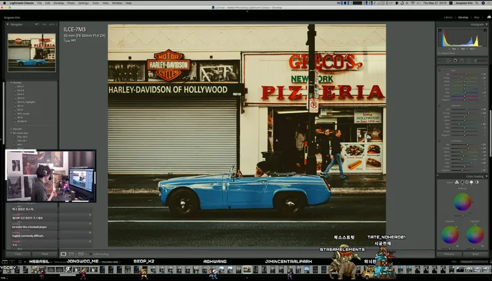This screenshot has height=281, width=492.
Task: Open the Develop menu
Action: 59,3
